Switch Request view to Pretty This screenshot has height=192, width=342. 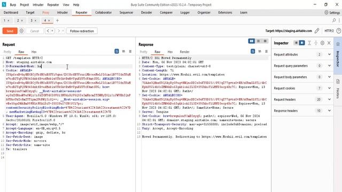(x=7, y=52)
